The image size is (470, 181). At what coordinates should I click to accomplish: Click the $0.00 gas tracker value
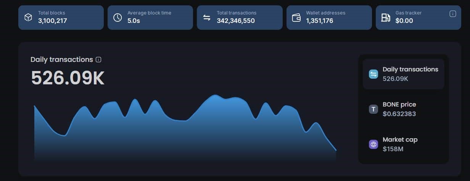tap(404, 21)
